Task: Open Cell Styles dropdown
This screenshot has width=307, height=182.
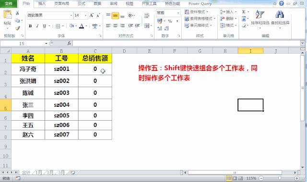Action: [198, 25]
